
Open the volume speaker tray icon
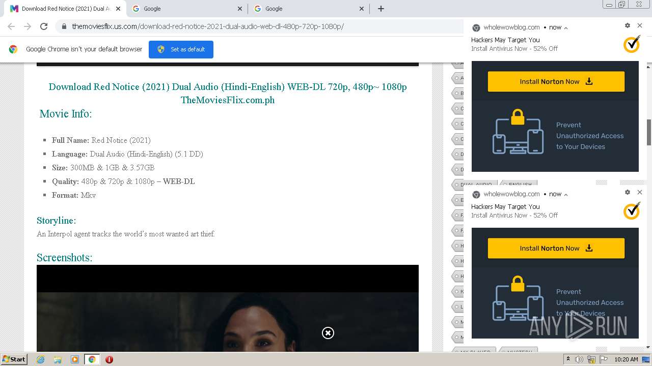pos(579,359)
